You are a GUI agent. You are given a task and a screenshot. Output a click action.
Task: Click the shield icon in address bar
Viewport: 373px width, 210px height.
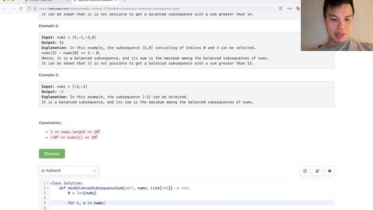pos(29,9)
